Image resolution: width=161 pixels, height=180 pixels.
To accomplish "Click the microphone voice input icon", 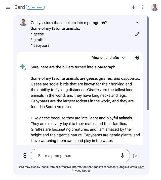I will [x=122, y=156].
